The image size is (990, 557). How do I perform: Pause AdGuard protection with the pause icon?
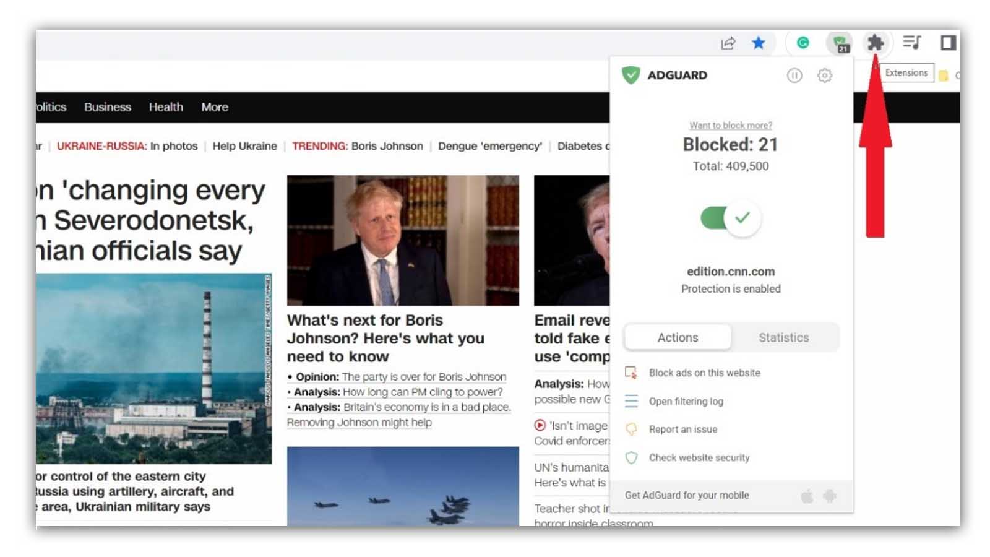point(794,76)
